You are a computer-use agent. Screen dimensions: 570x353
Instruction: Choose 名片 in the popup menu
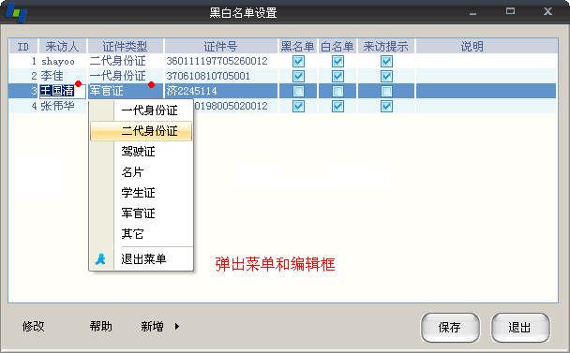(142, 171)
